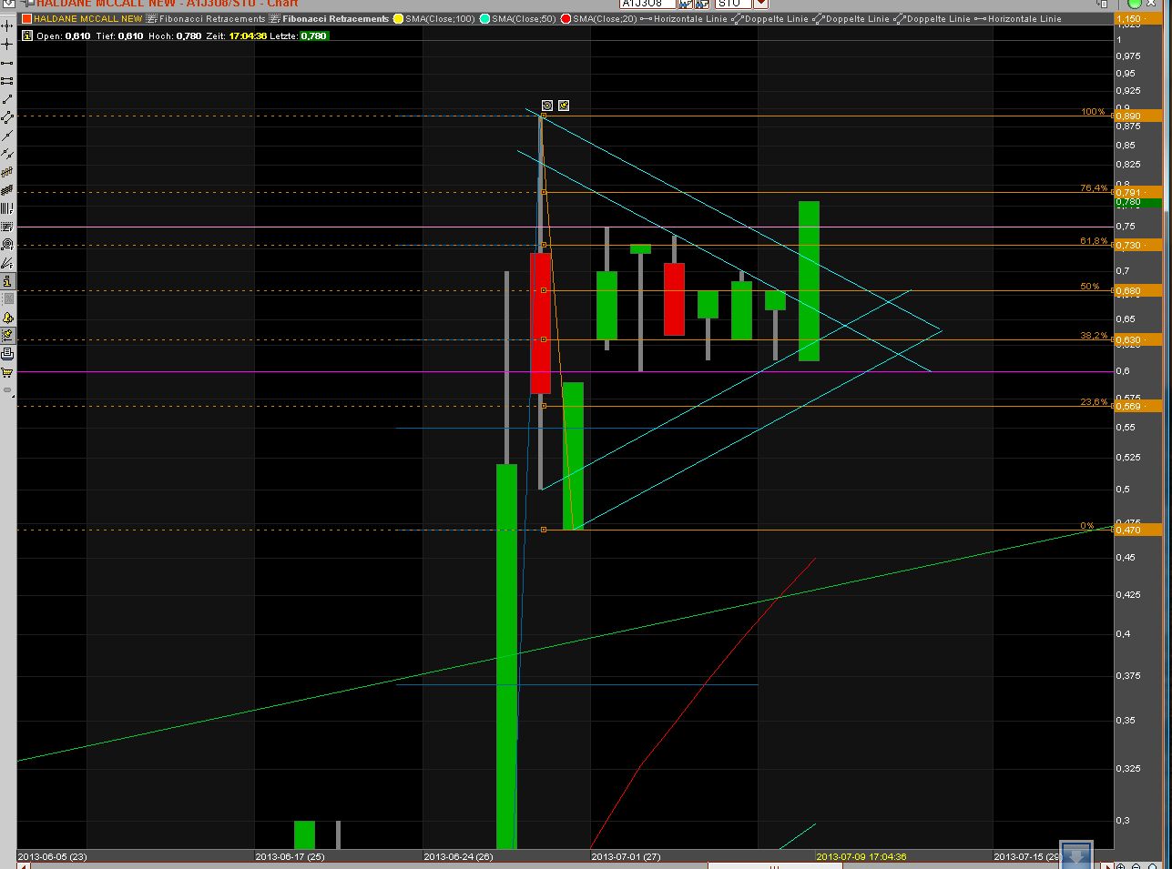Select the horizontal line drawing tool
This screenshot has width=1172, height=869.
[x=7, y=63]
